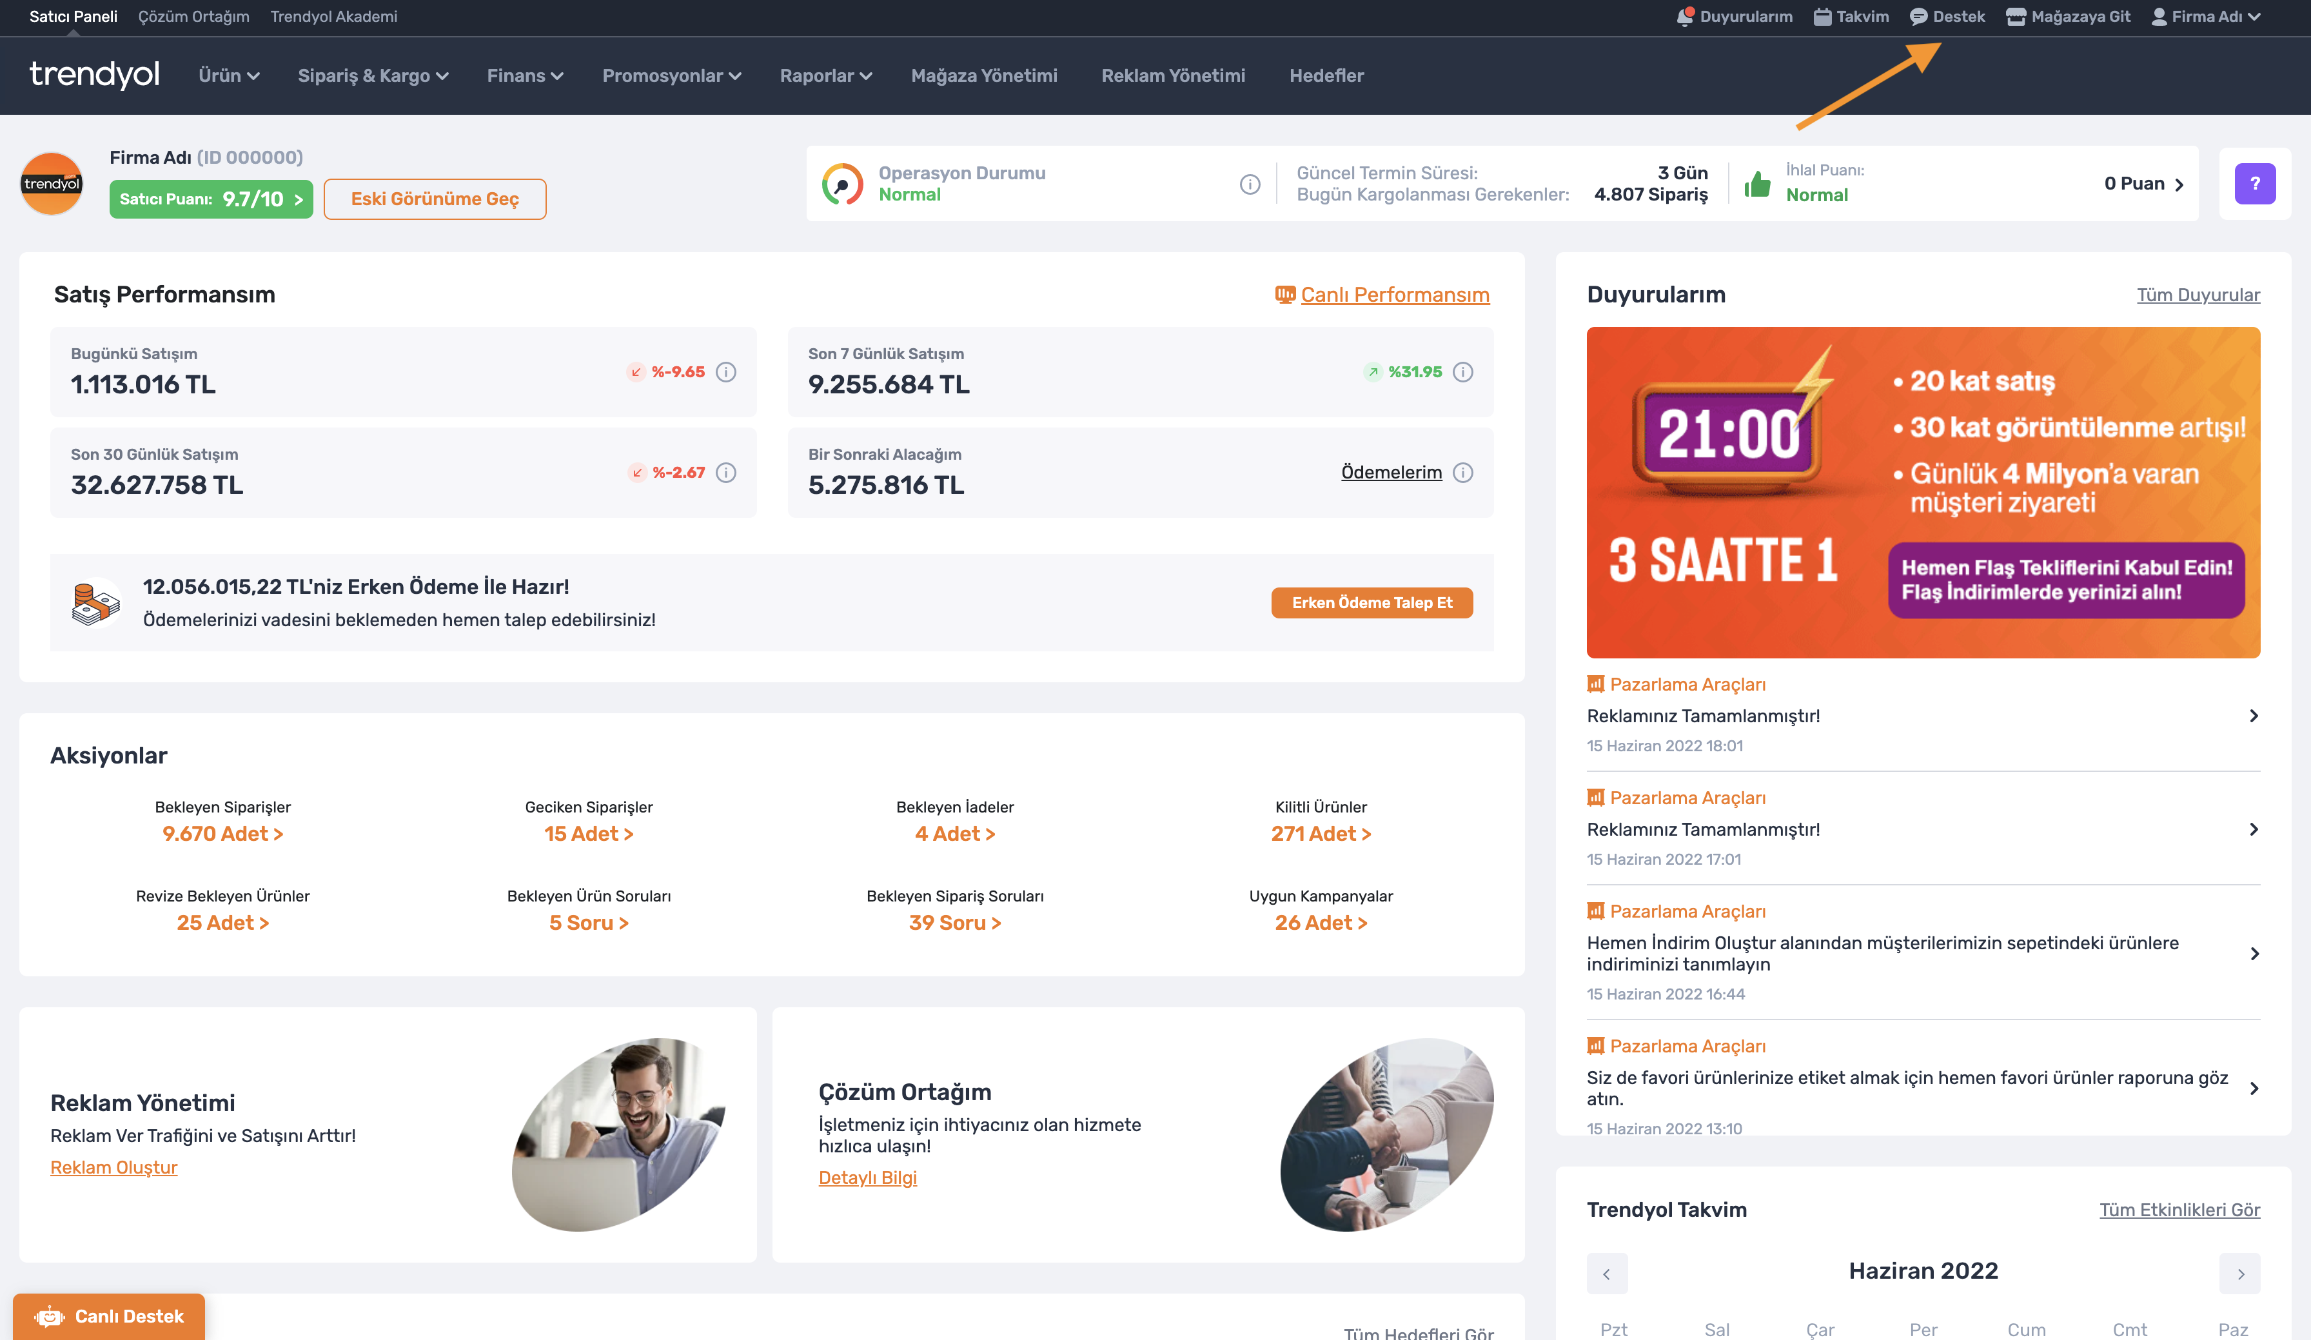Viewport: 2311px width, 1340px height.
Task: Switch to Çözüm Ortağım tab
Action: [193, 17]
